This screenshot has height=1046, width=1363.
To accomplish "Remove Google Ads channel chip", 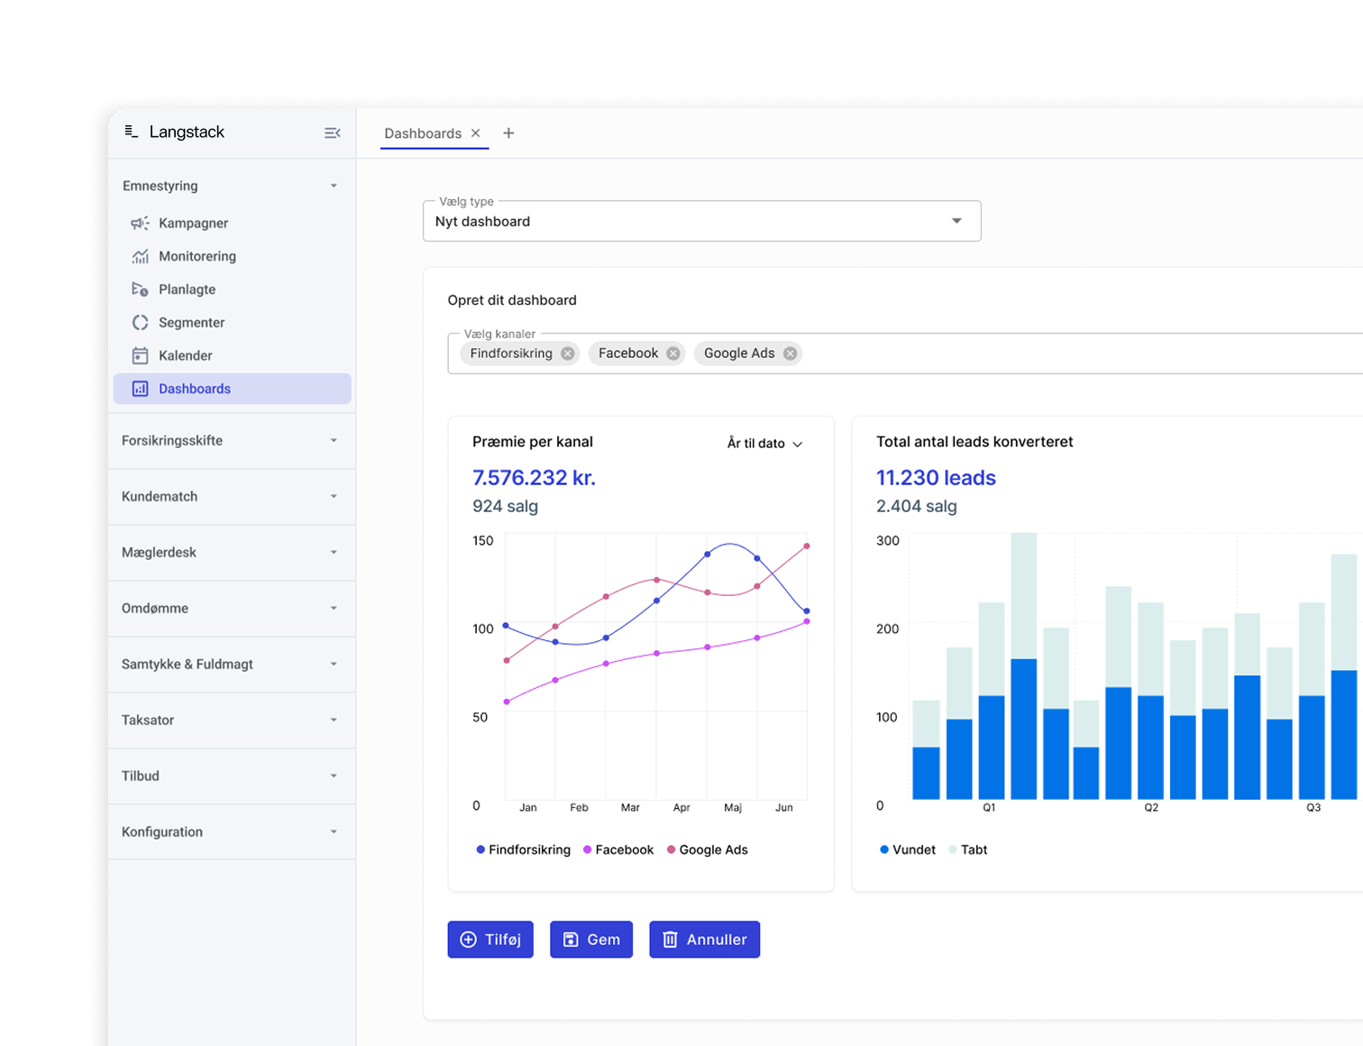I will coord(790,353).
